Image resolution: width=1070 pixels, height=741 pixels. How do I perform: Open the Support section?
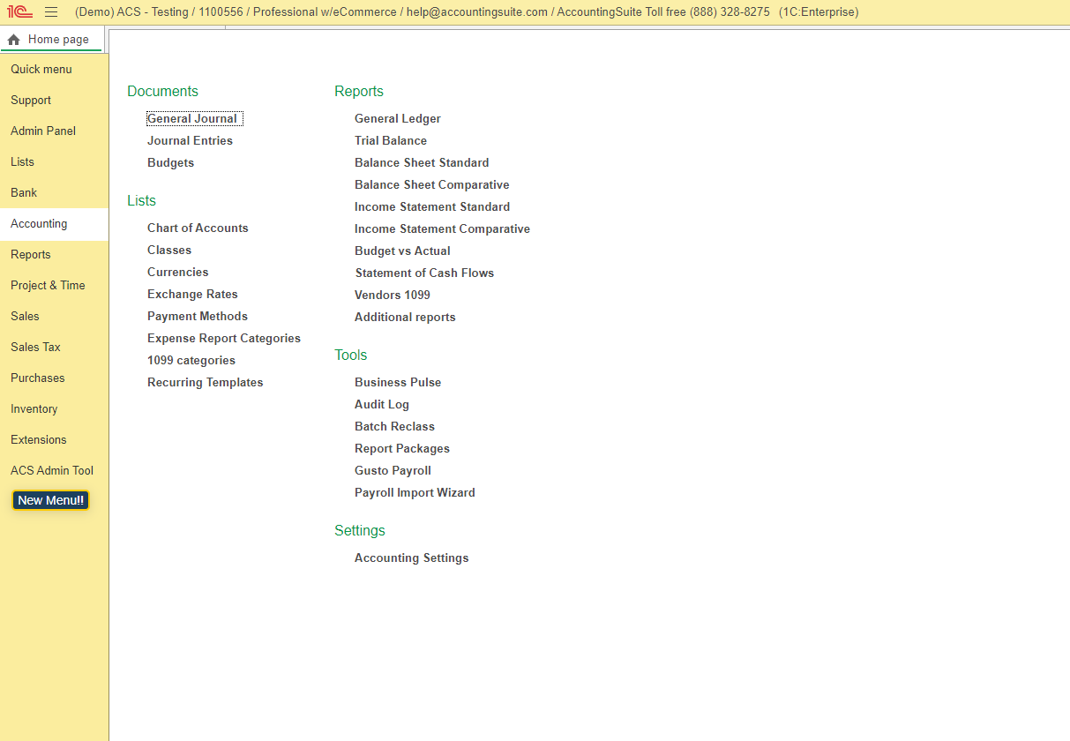pos(54,101)
